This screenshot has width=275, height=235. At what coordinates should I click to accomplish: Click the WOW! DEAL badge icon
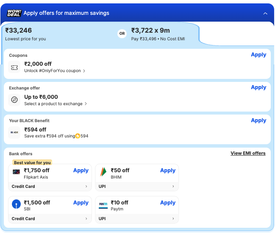[14, 13]
